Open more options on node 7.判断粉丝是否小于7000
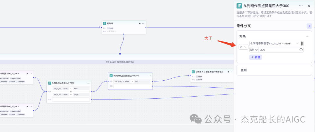The height and width of the screenshot is (132, 315). coord(88,83)
